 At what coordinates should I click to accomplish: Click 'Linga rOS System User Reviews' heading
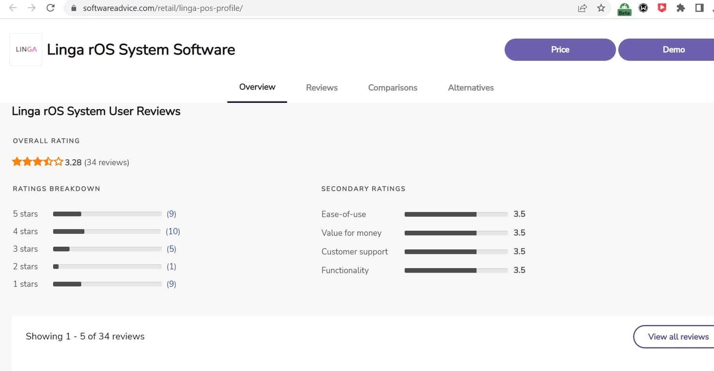tap(96, 111)
